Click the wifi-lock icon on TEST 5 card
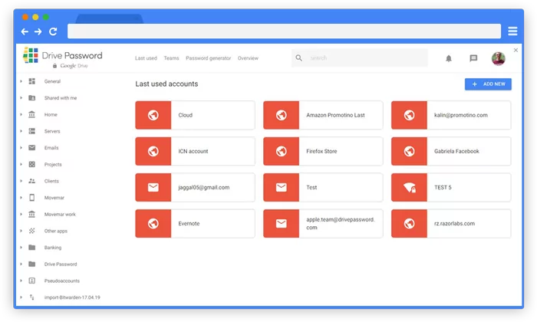Image resolution: width=537 pixels, height=322 pixels. (x=409, y=187)
